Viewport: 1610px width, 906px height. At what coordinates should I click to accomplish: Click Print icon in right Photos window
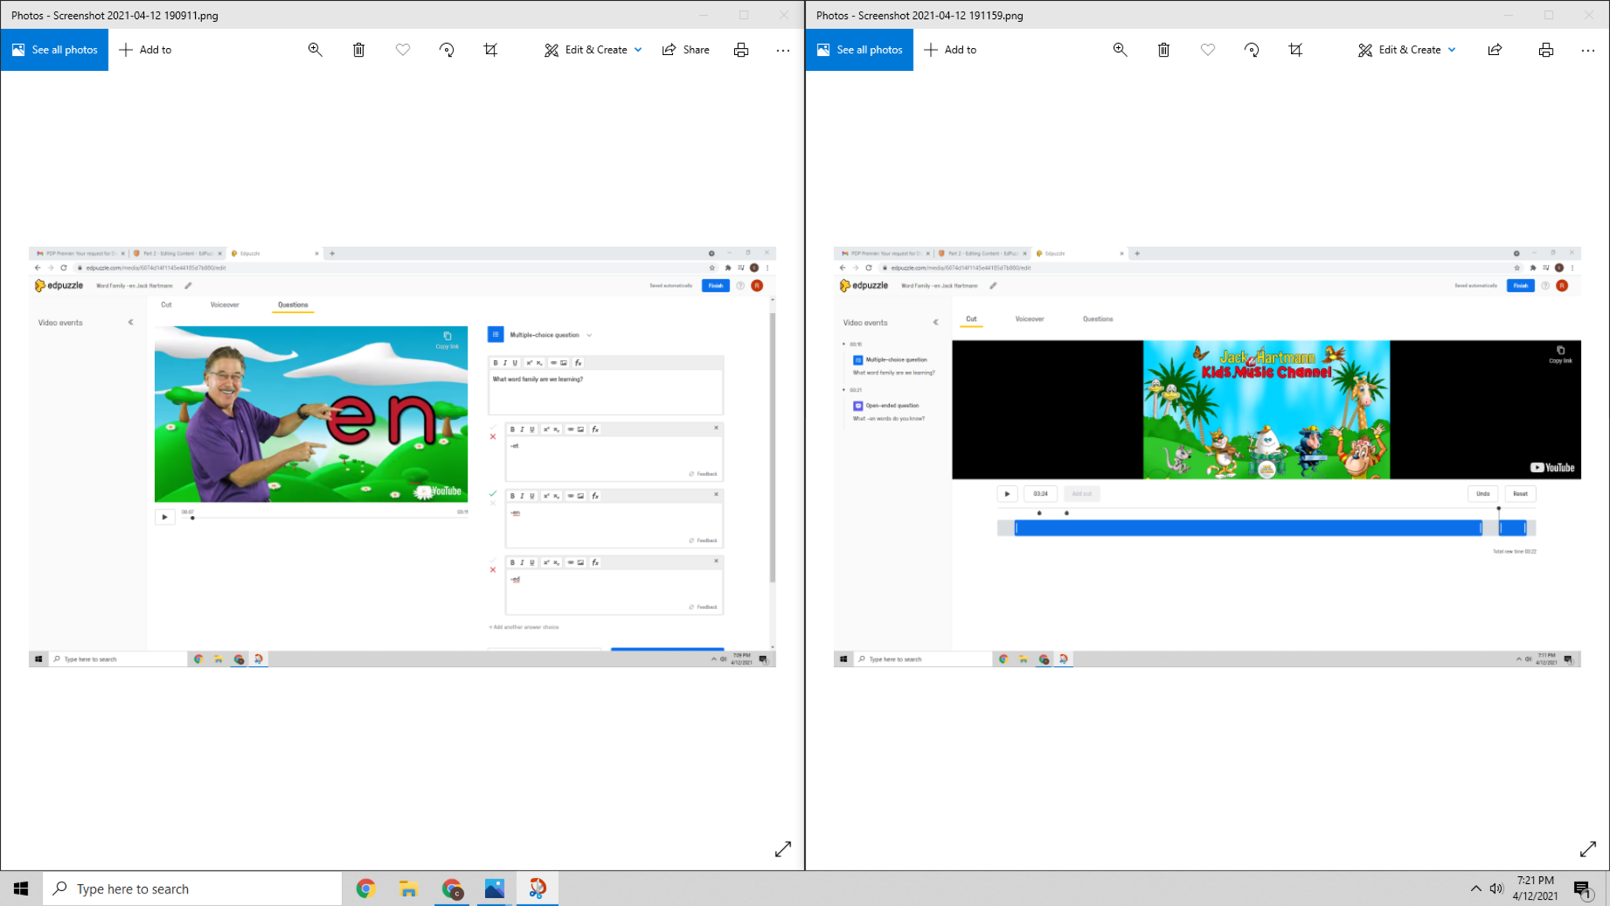1546,50
